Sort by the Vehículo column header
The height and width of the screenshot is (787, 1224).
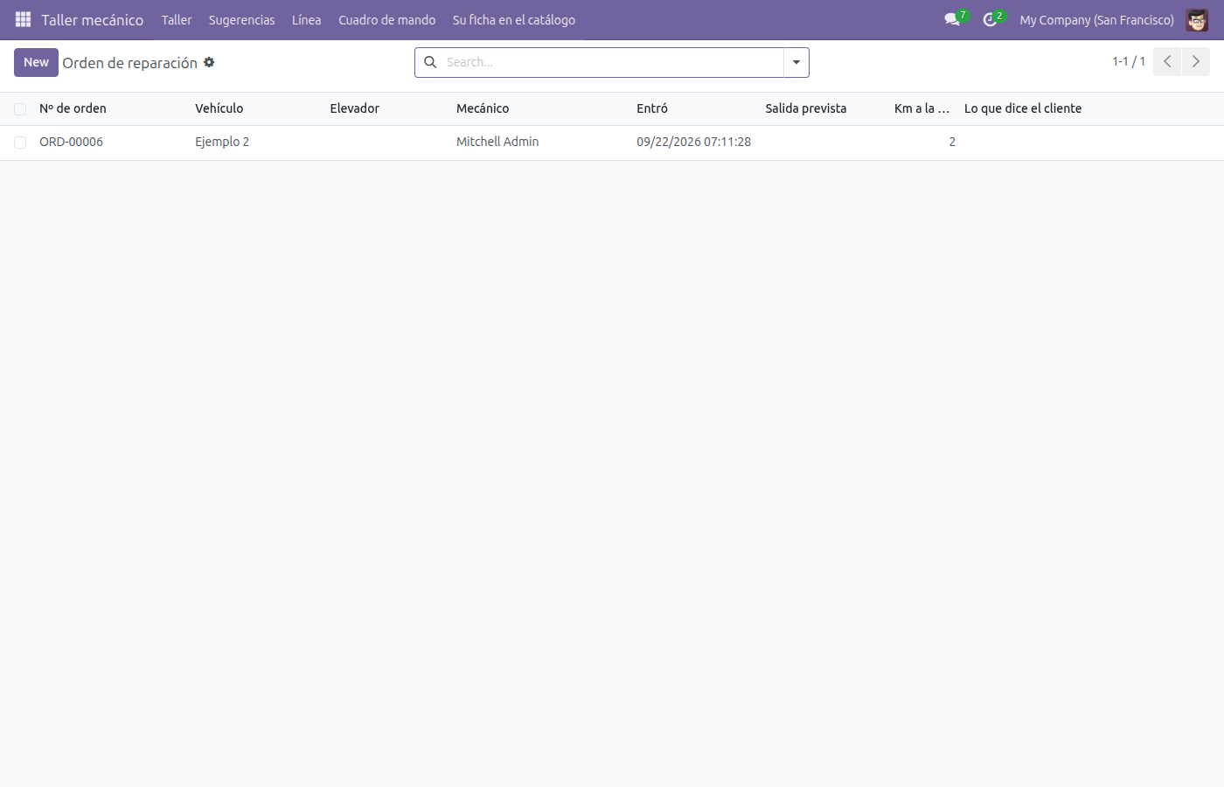point(219,108)
